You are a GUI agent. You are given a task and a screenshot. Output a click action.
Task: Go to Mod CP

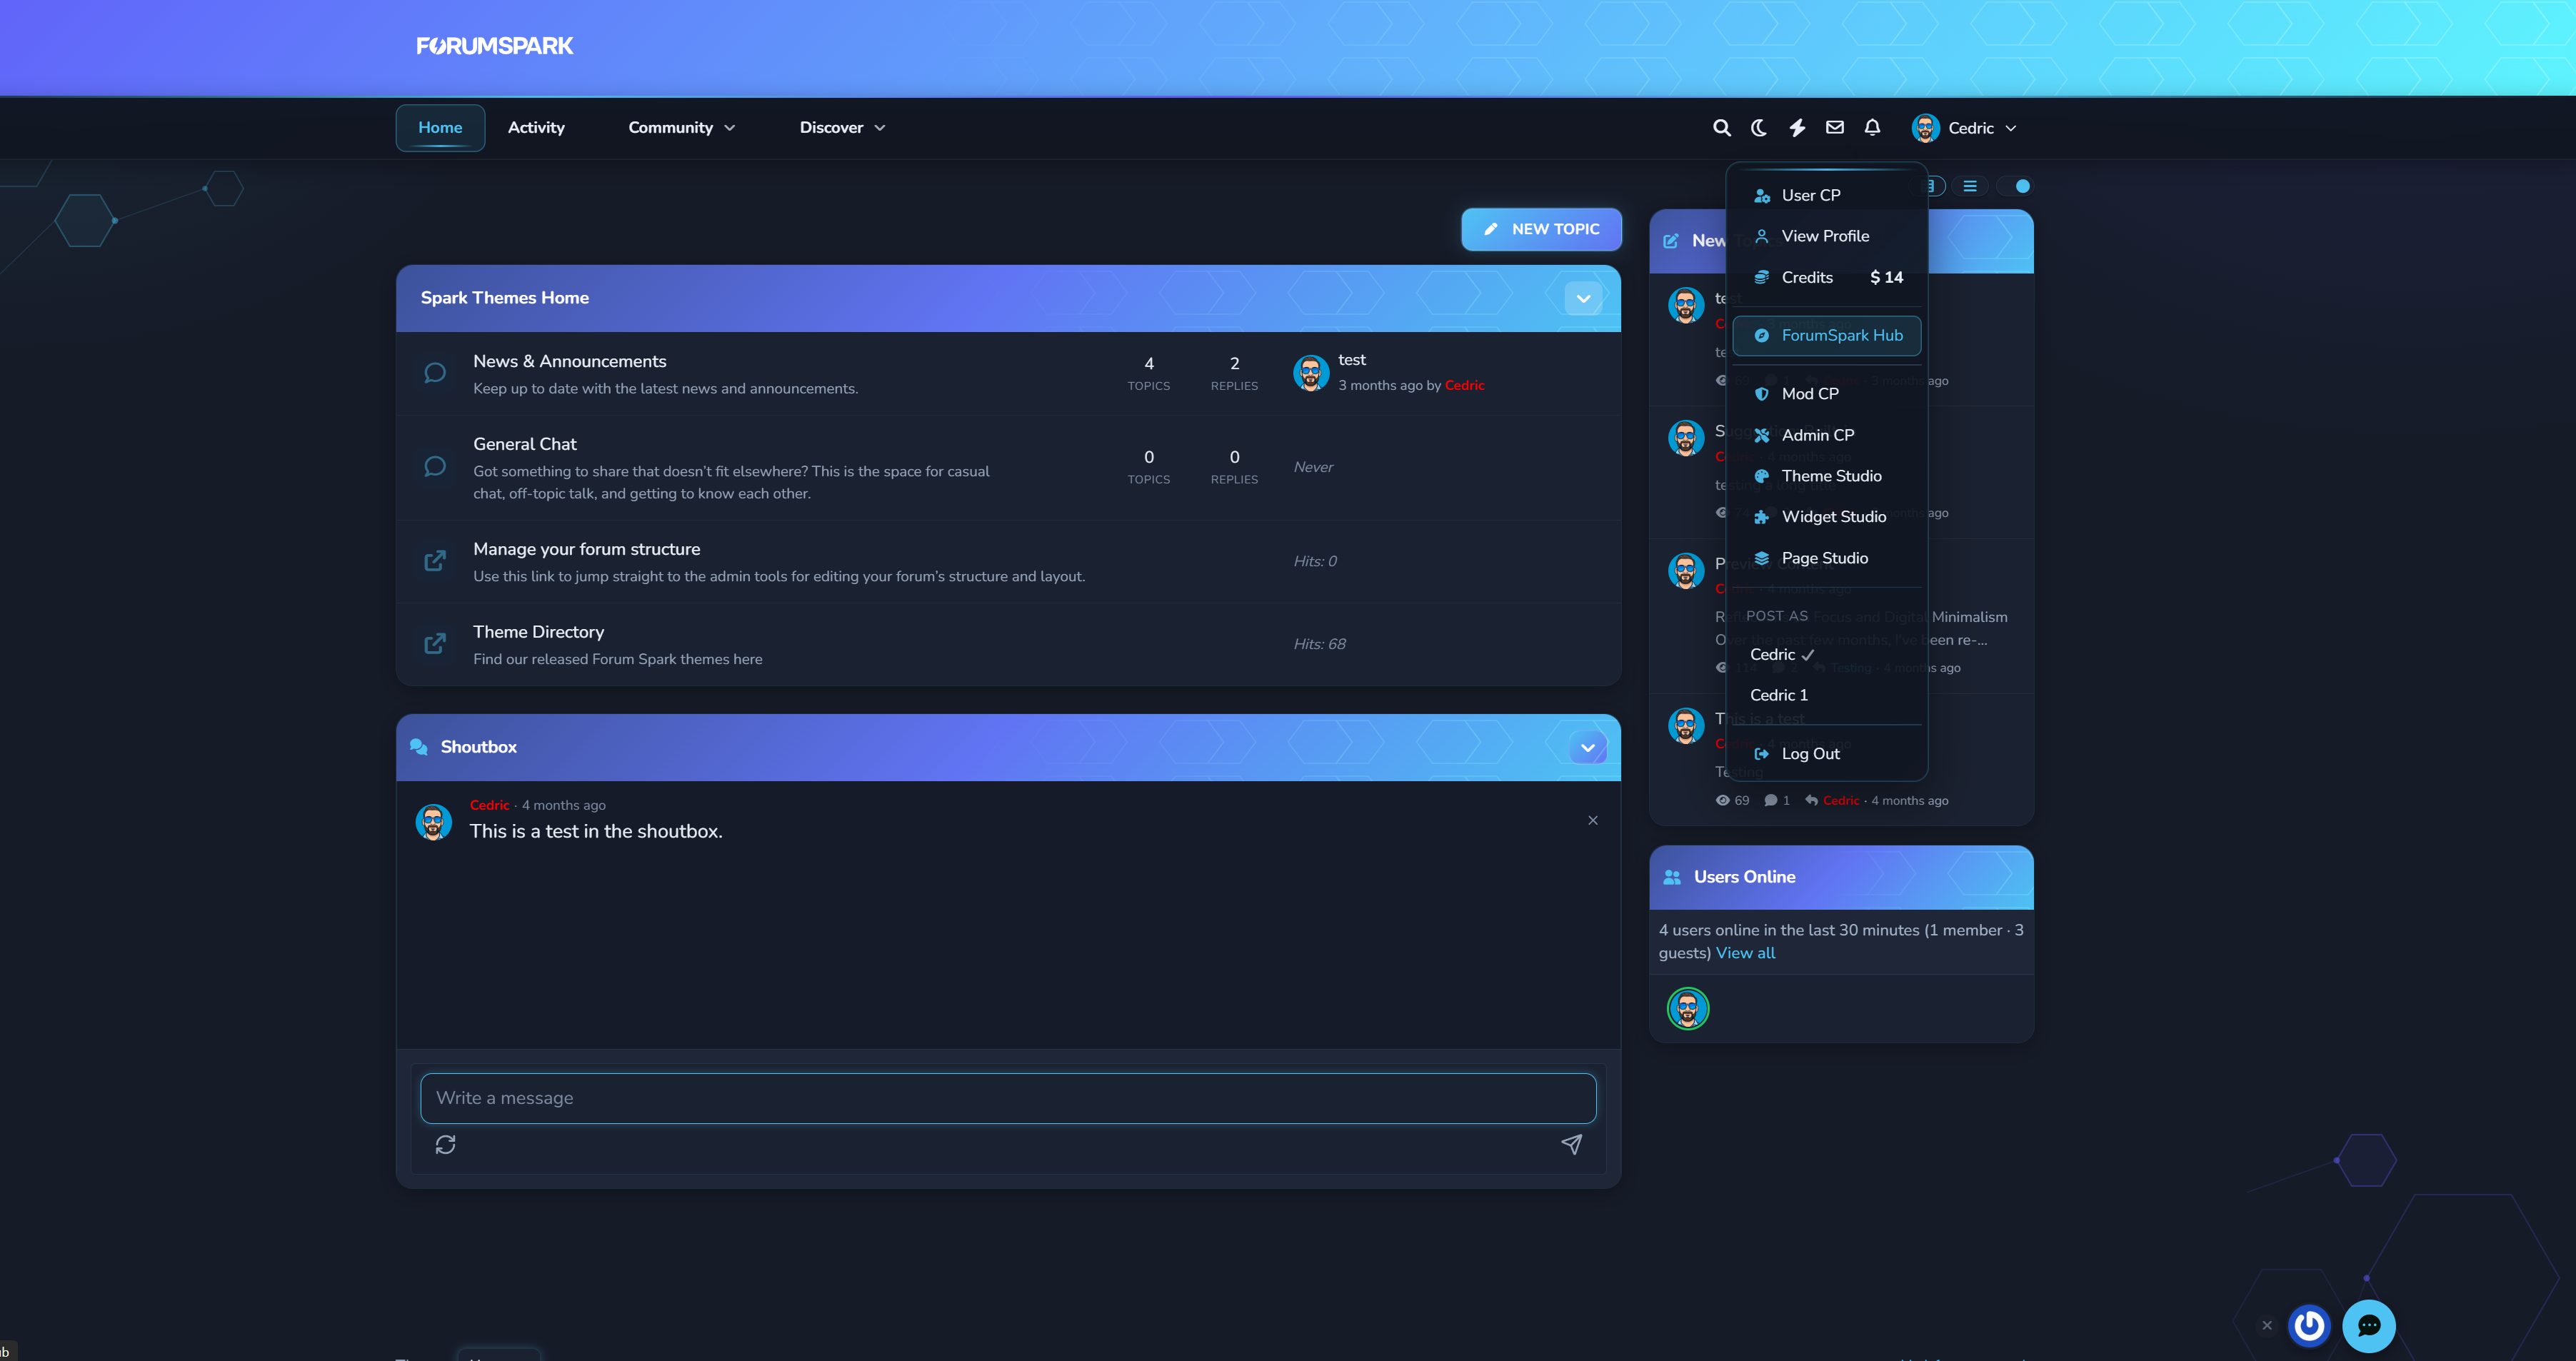pyautogui.click(x=1826, y=394)
